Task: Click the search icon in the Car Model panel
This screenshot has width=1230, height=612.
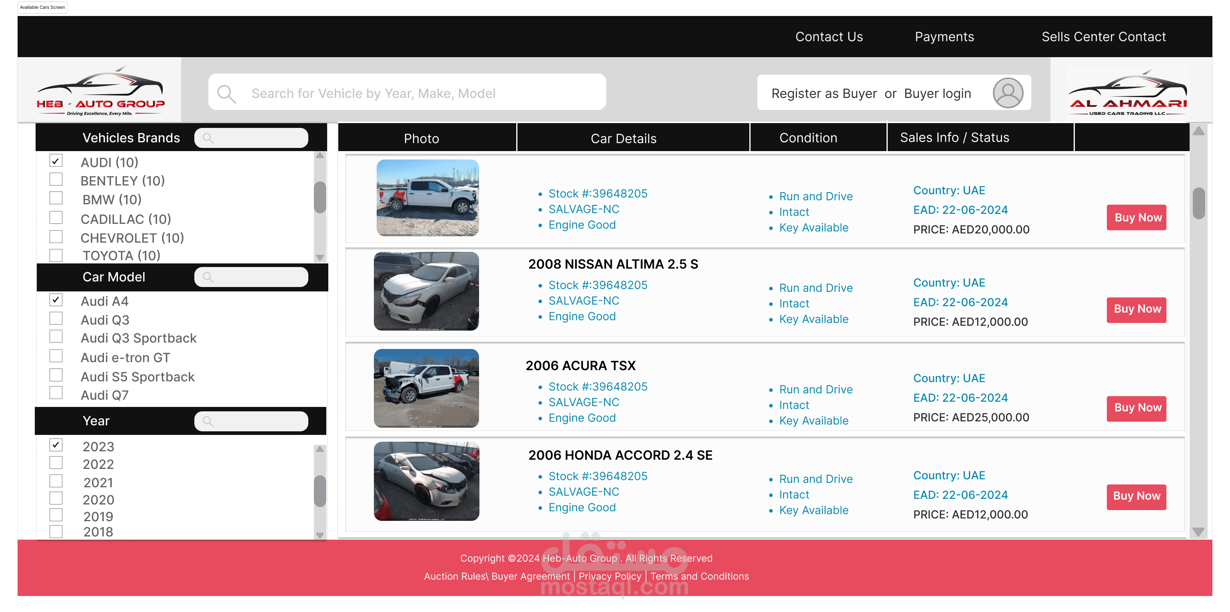Action: [x=209, y=277]
